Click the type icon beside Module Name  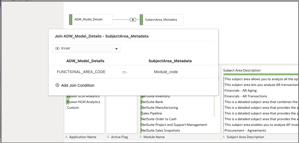tap(141, 137)
